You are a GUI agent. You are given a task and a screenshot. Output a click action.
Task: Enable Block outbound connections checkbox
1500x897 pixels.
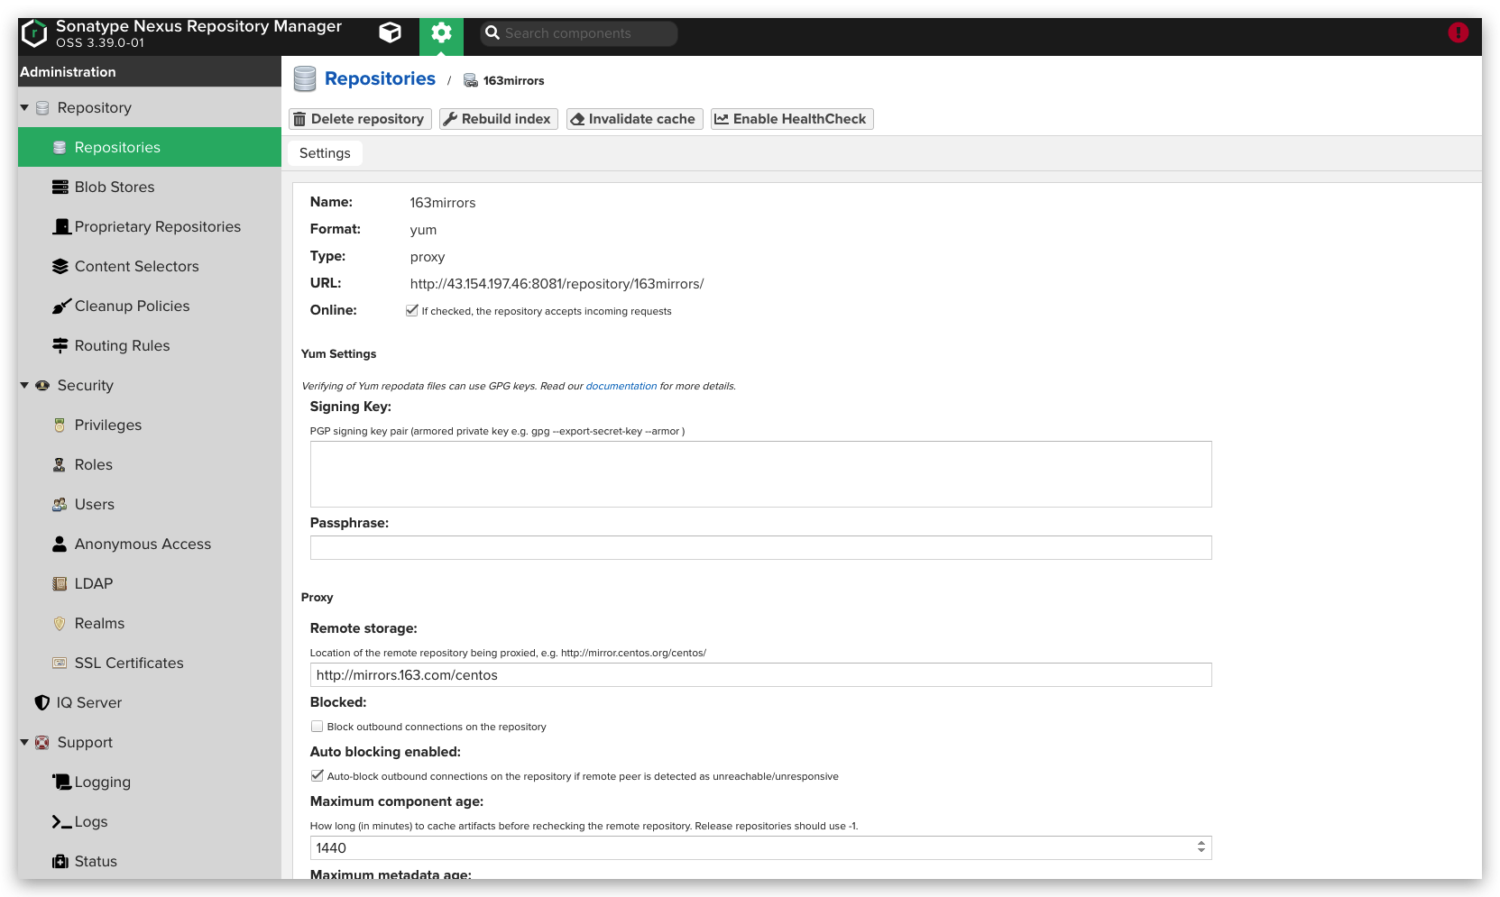click(x=317, y=727)
